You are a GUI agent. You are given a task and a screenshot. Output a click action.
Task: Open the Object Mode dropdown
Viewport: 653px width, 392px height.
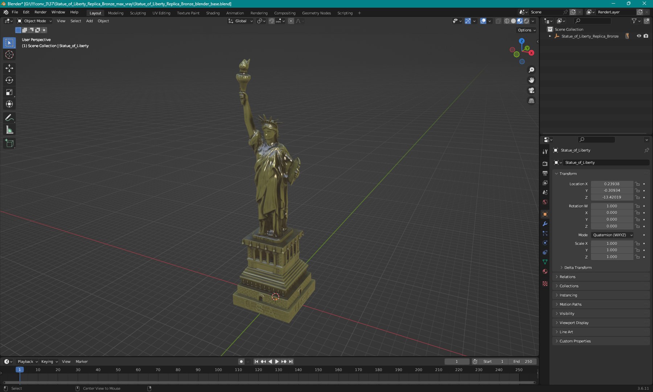tap(35, 21)
